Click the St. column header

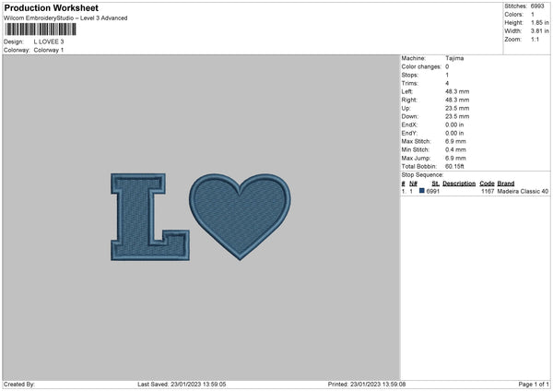[435, 184]
